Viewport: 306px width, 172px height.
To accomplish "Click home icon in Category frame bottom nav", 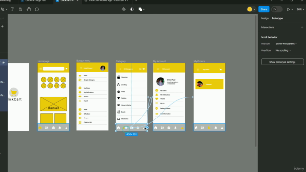I will coord(118,128).
